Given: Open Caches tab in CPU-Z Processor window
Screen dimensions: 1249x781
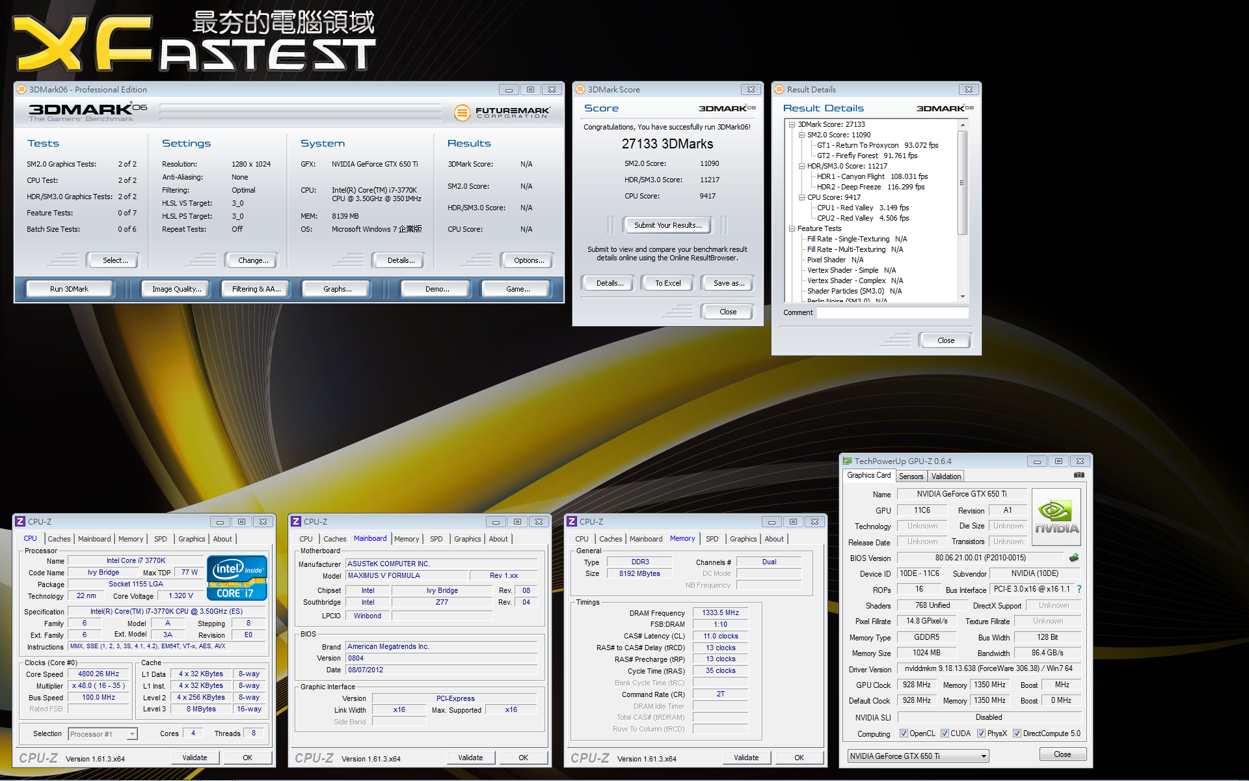Looking at the screenshot, I should click(x=59, y=539).
